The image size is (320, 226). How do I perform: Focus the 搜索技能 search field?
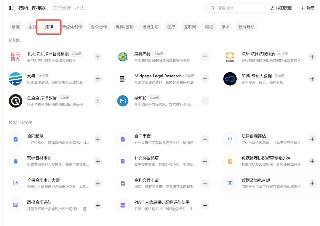[236, 8]
